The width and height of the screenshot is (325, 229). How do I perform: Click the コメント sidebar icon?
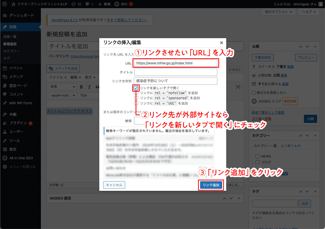pyautogui.click(x=5, y=94)
